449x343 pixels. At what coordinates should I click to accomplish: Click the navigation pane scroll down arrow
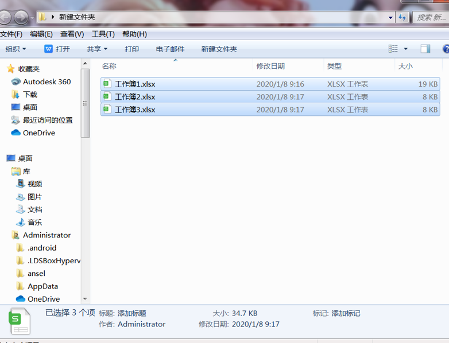tap(85, 299)
